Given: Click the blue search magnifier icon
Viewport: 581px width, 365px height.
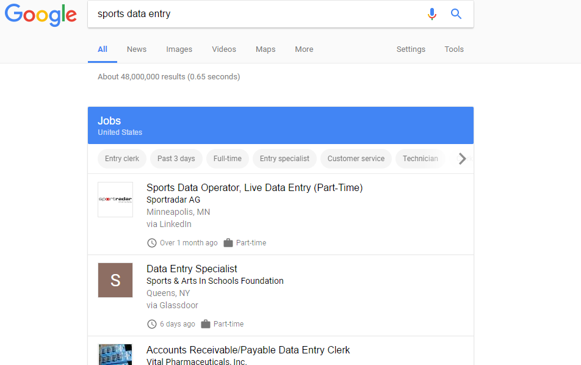Looking at the screenshot, I should click(456, 13).
